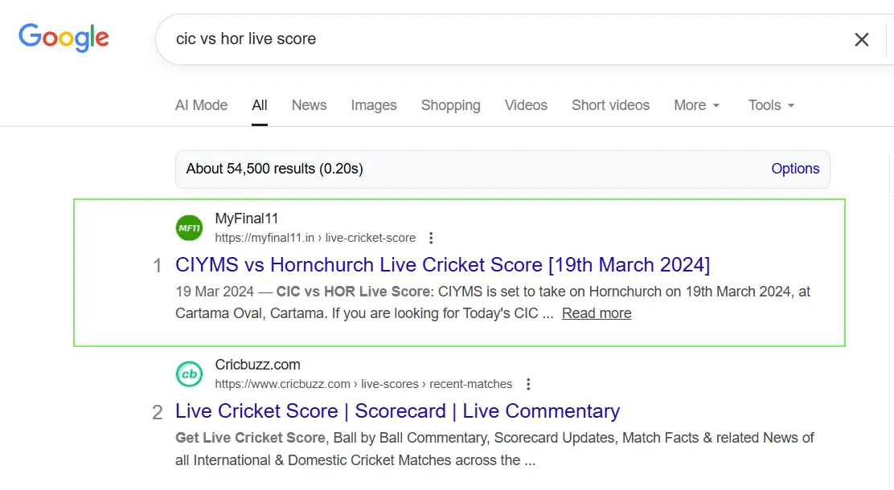Expand the More search filters dropdown
Viewport: 894px width, 490px height.
click(696, 105)
